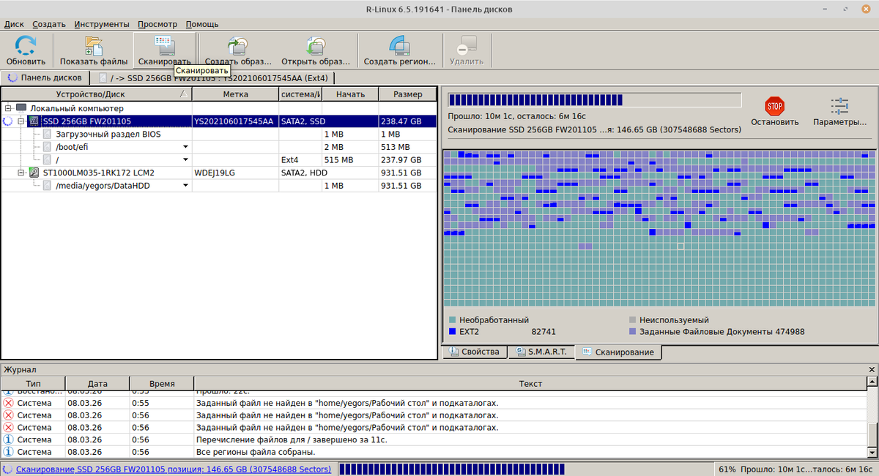Click the ST1000LM035 HDD drive icon
Image resolution: width=879 pixels, height=476 pixels.
pyautogui.click(x=34, y=173)
